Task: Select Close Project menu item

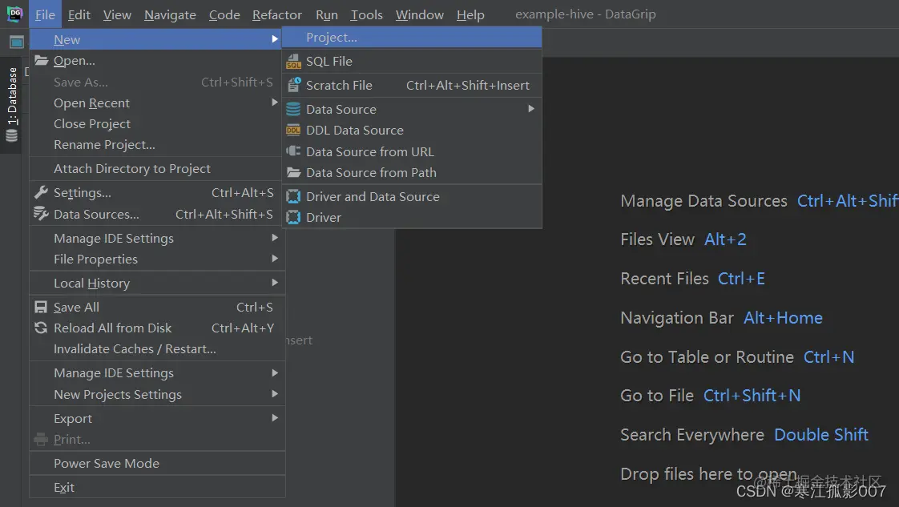Action: coord(157,123)
